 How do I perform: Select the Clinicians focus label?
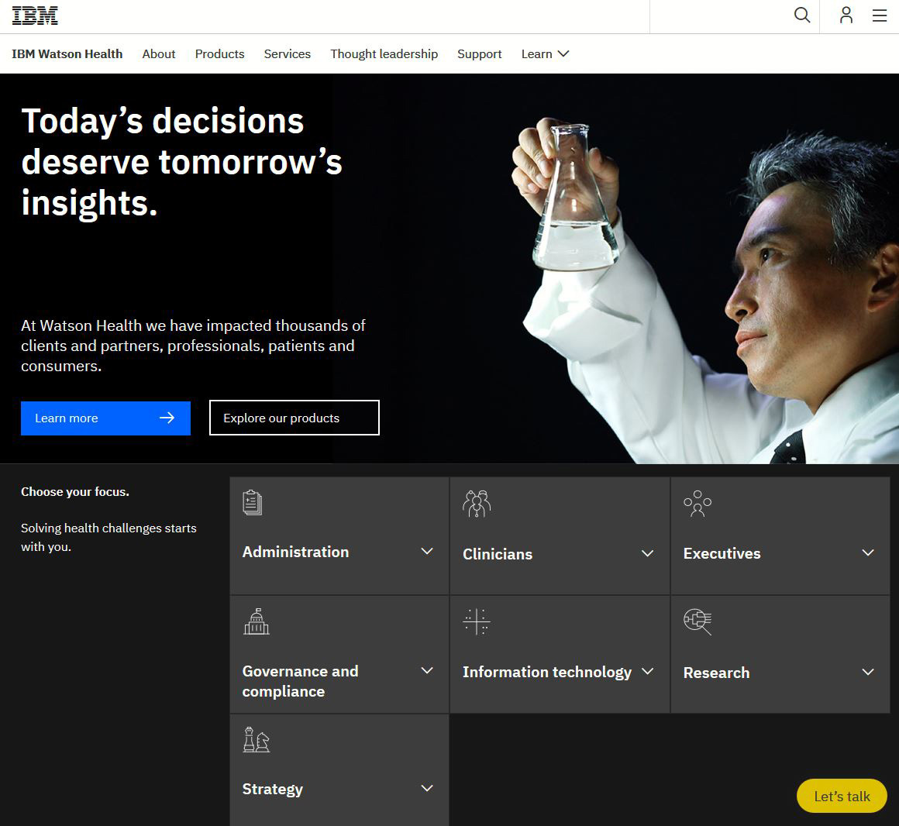point(498,554)
